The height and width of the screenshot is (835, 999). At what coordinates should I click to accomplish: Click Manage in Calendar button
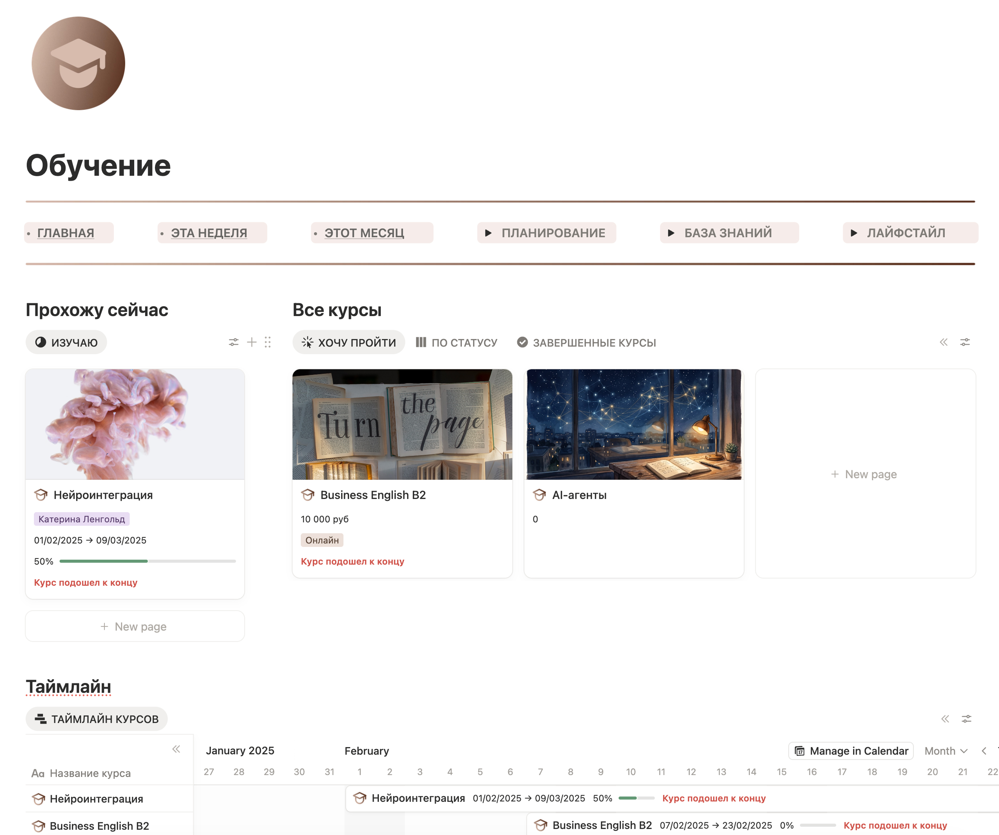851,751
